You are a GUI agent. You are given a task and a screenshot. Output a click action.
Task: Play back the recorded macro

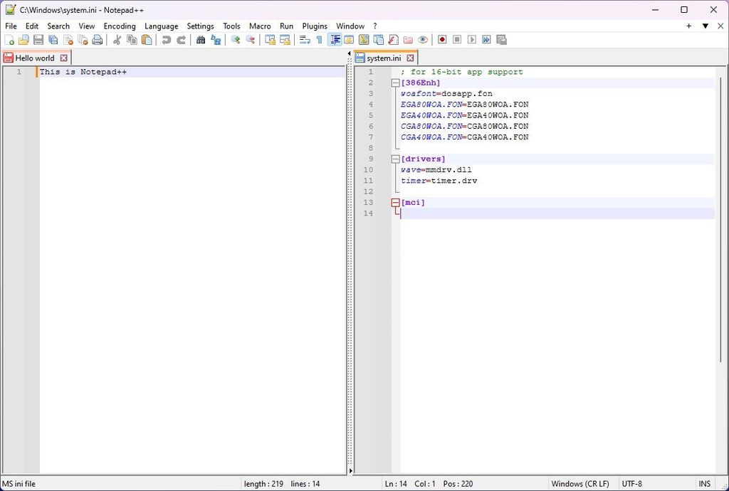(472, 40)
